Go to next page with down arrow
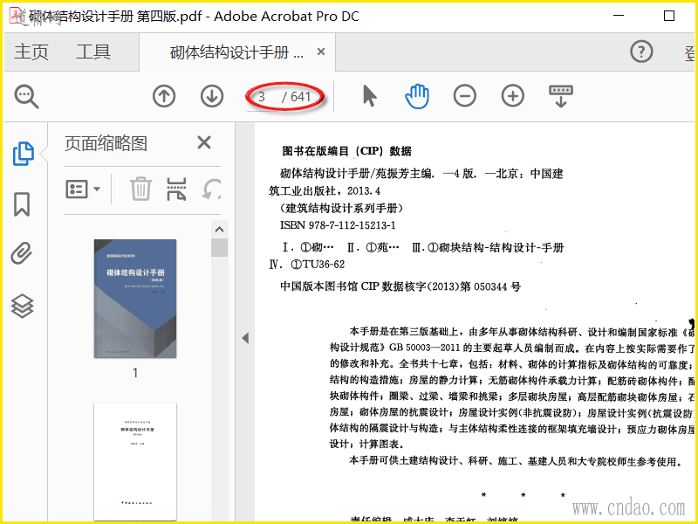The image size is (698, 524). pyautogui.click(x=212, y=96)
